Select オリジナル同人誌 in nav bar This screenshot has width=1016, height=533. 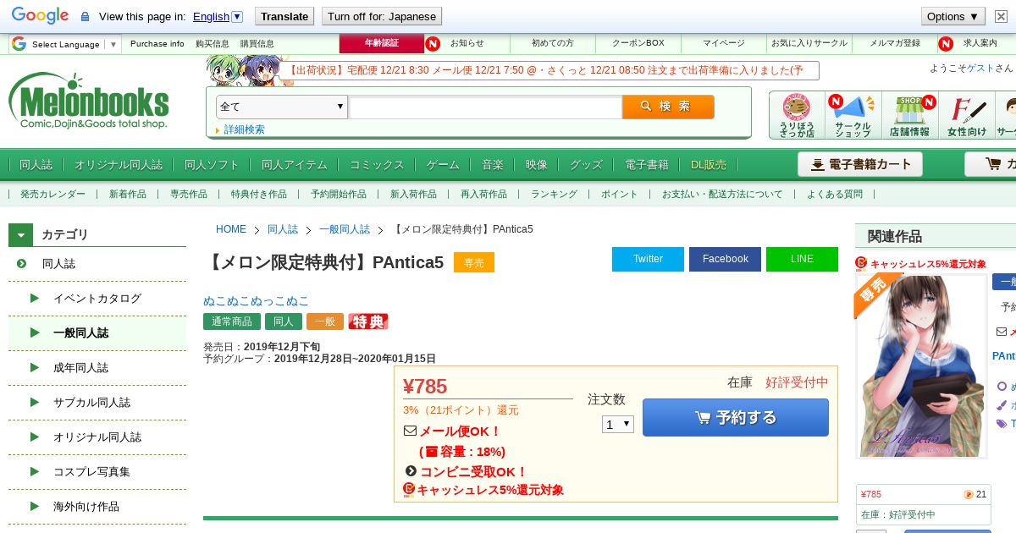(119, 165)
